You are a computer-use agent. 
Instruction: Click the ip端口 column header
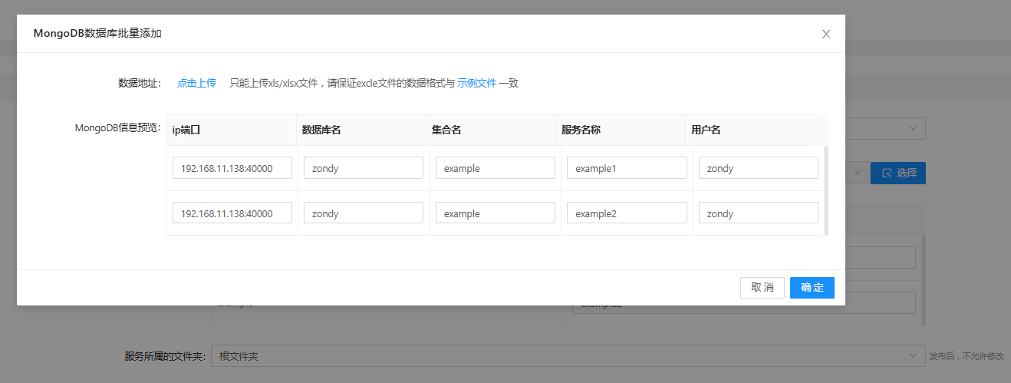click(231, 130)
